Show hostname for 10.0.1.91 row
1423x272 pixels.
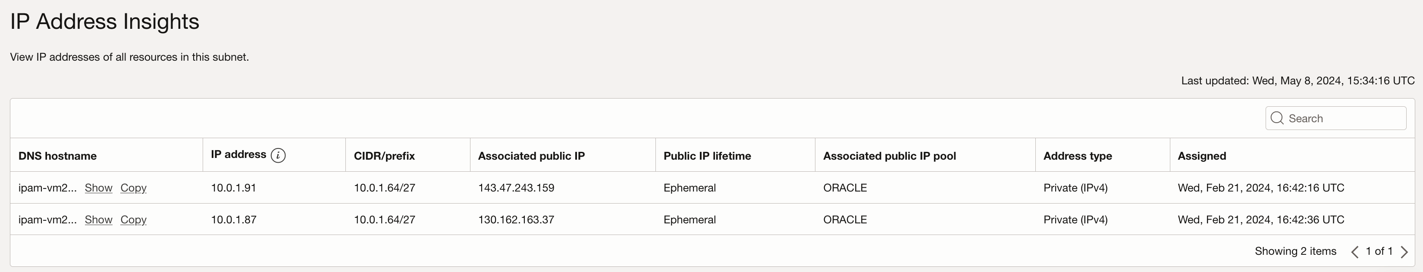[x=98, y=188]
